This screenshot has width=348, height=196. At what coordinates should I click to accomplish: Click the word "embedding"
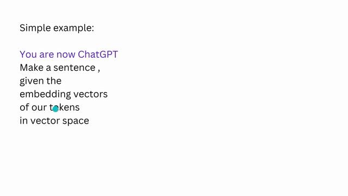click(45, 94)
